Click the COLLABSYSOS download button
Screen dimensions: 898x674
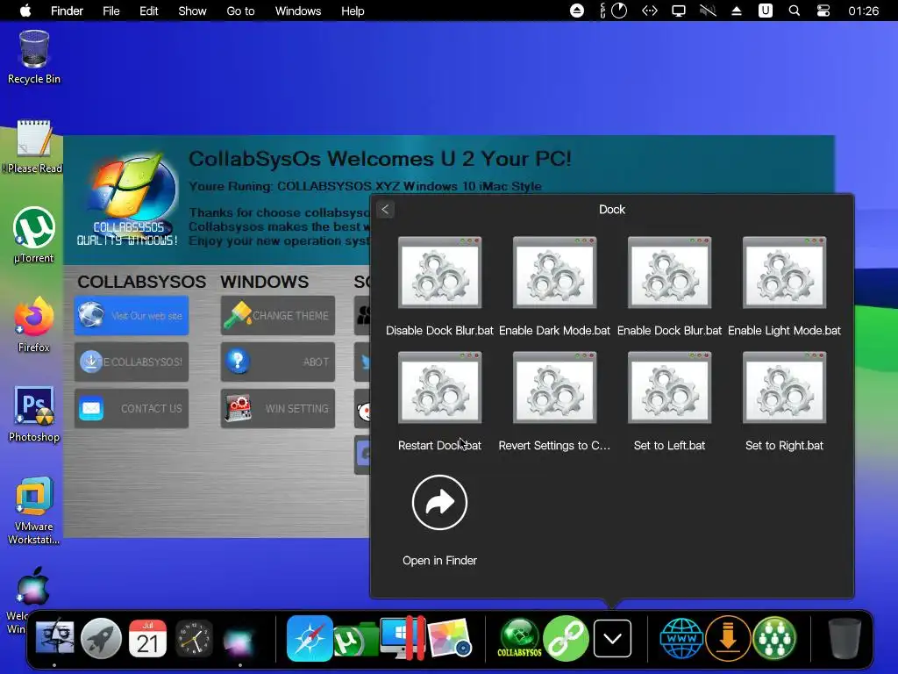[x=132, y=362]
